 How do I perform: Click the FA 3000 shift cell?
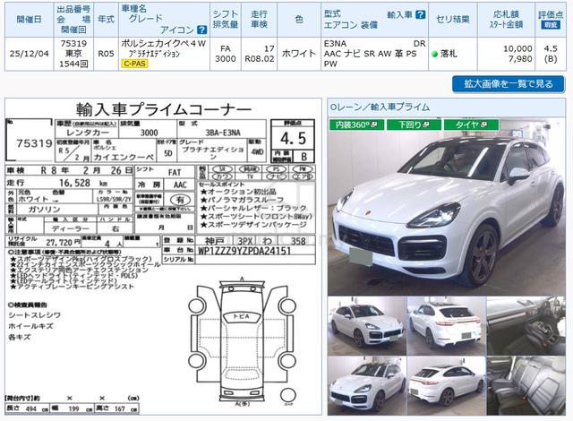pyautogui.click(x=225, y=54)
